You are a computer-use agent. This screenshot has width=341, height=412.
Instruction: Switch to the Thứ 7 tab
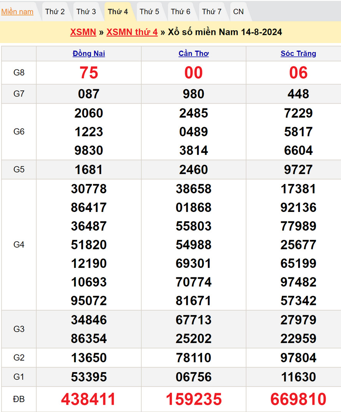click(x=212, y=11)
